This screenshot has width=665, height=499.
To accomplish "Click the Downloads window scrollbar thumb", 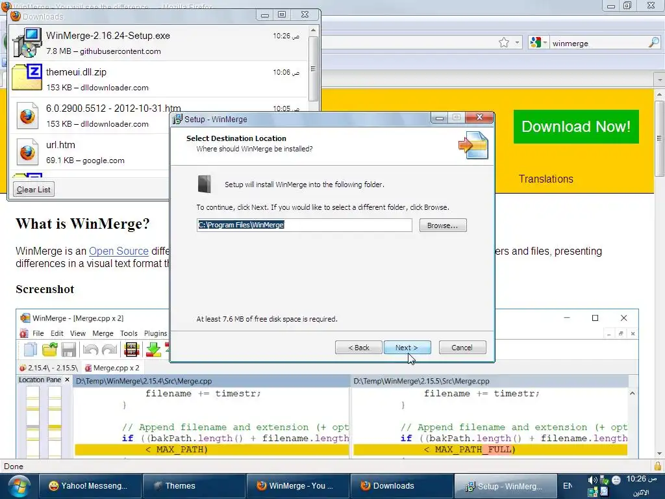I will [313, 69].
